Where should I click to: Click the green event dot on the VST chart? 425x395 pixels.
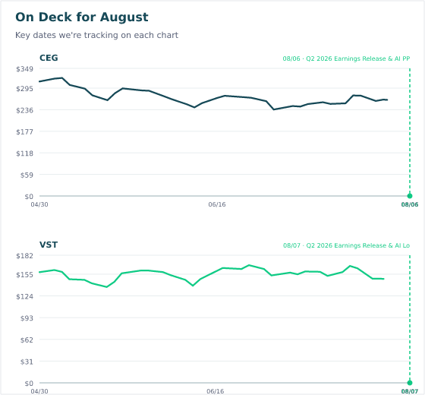click(x=410, y=383)
